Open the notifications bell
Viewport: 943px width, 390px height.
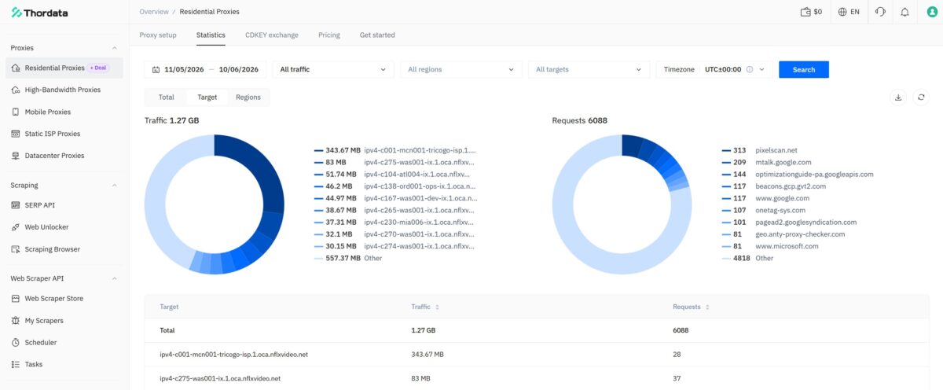pos(904,12)
